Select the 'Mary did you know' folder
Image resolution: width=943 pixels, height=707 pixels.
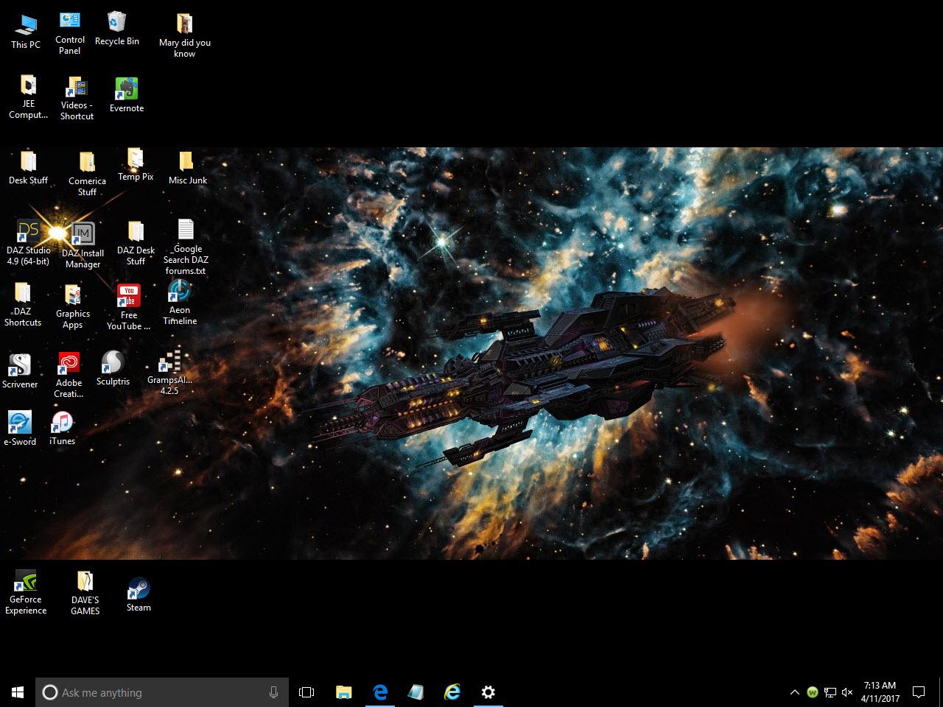point(185,35)
